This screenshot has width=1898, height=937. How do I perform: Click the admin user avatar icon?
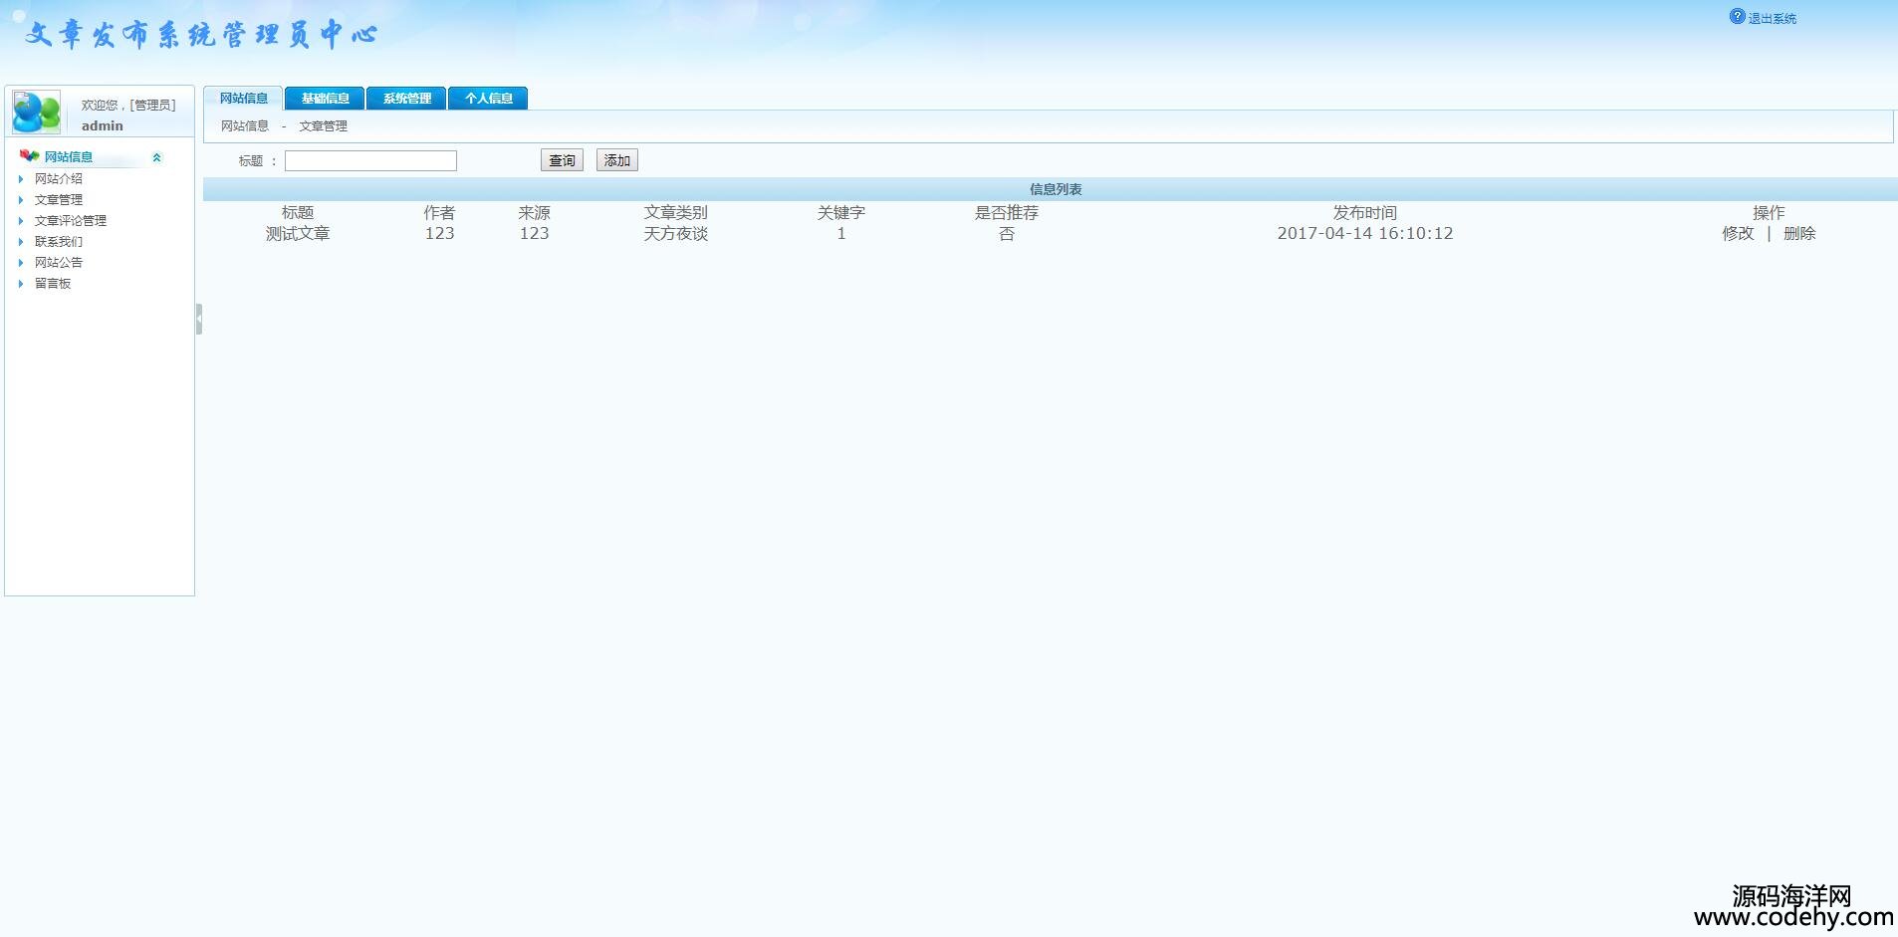click(37, 113)
